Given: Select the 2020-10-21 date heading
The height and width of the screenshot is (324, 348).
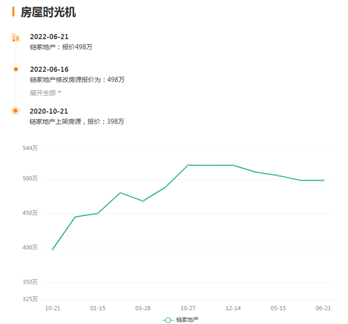Looking at the screenshot, I should coord(48,111).
